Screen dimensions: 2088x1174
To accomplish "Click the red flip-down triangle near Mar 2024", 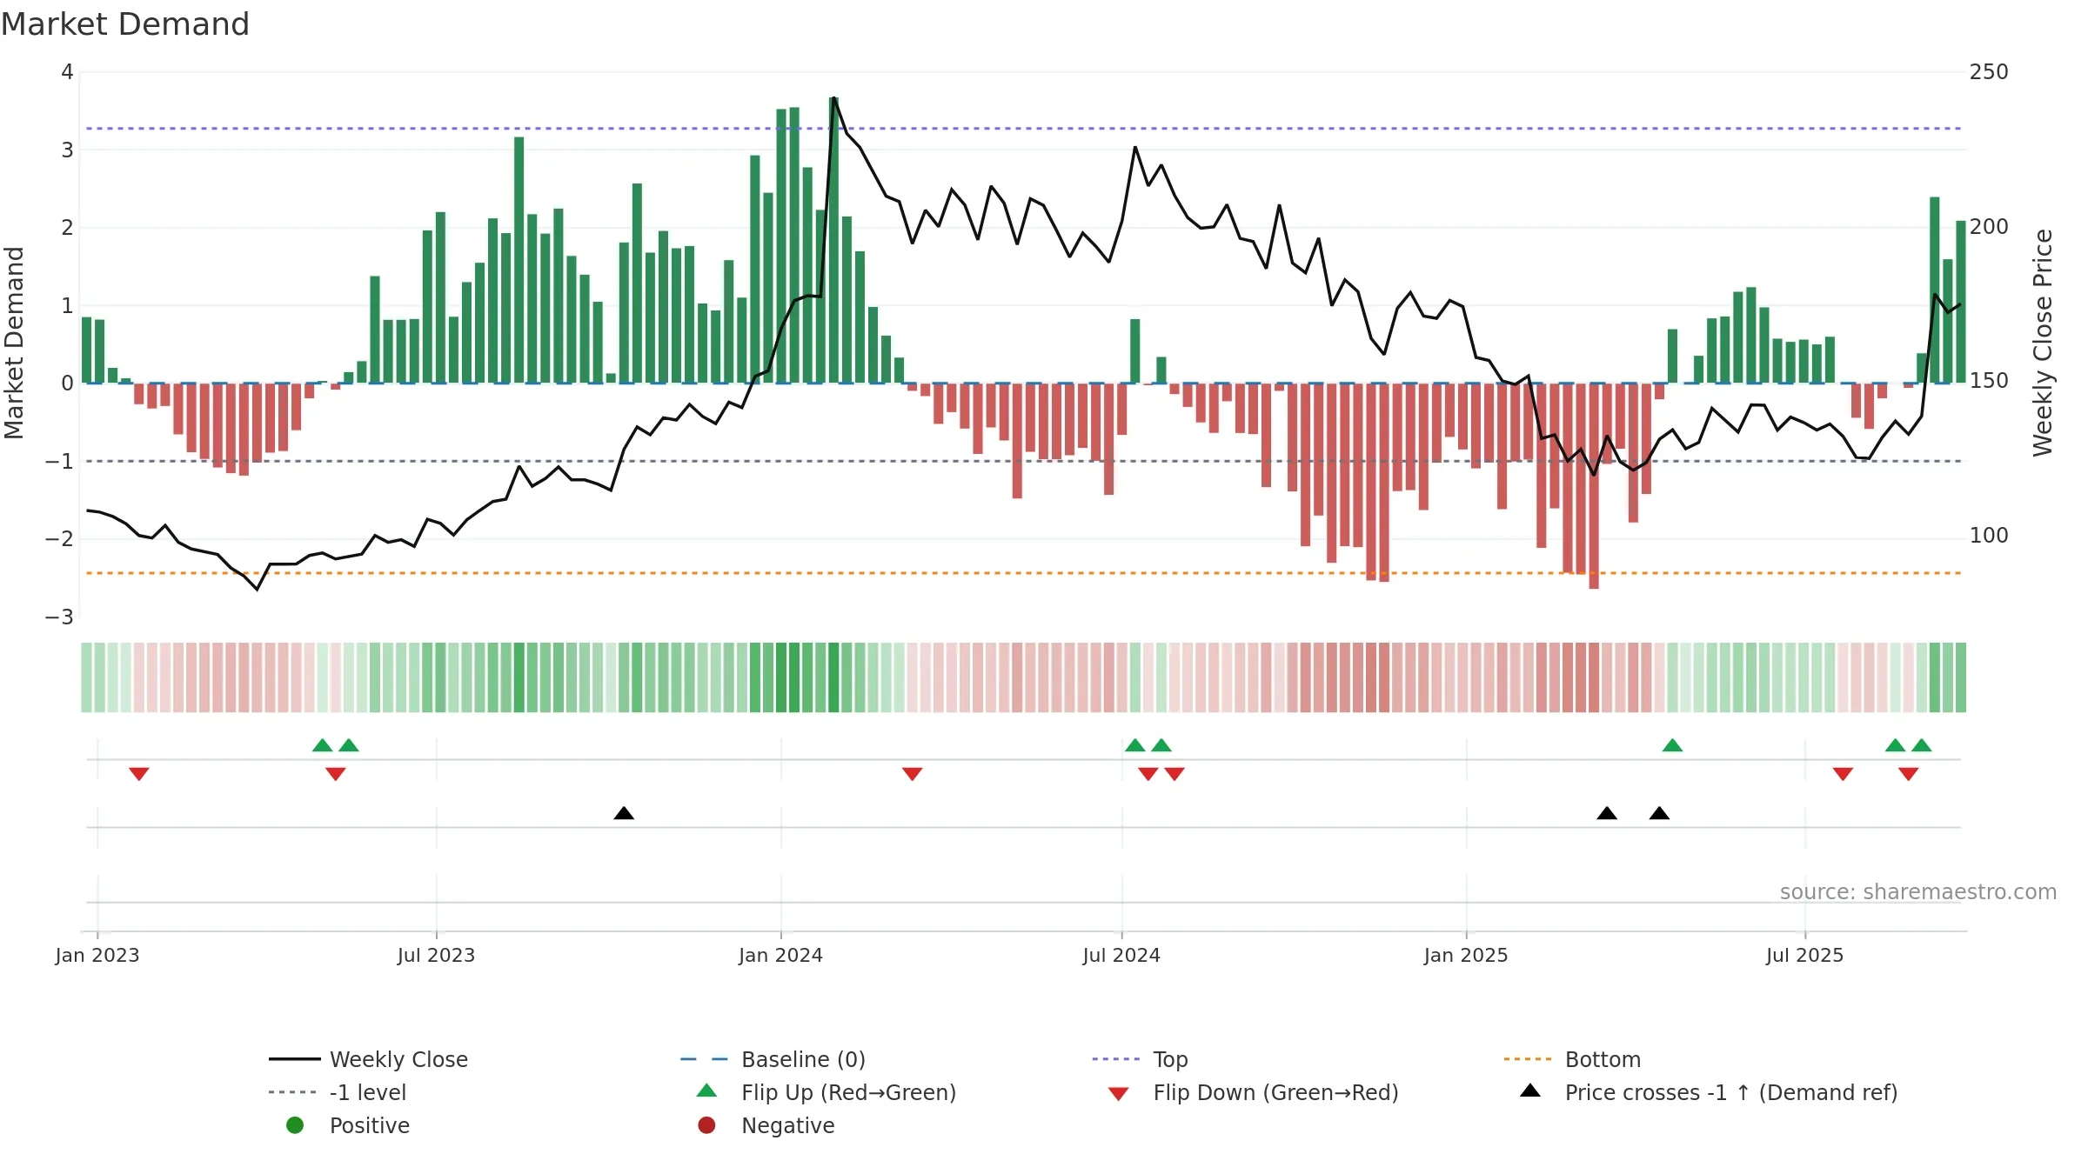I will [912, 773].
